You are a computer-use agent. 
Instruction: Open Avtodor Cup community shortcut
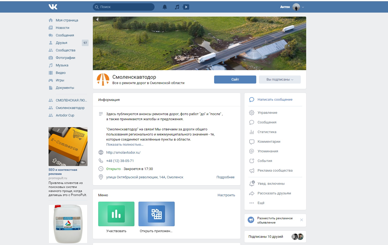(65, 115)
